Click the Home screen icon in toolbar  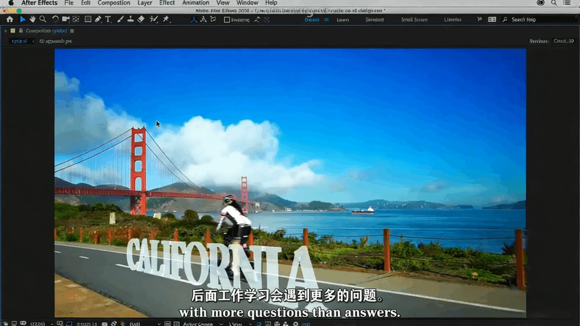point(9,19)
